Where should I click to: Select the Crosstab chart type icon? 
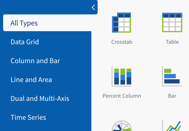click(x=122, y=23)
